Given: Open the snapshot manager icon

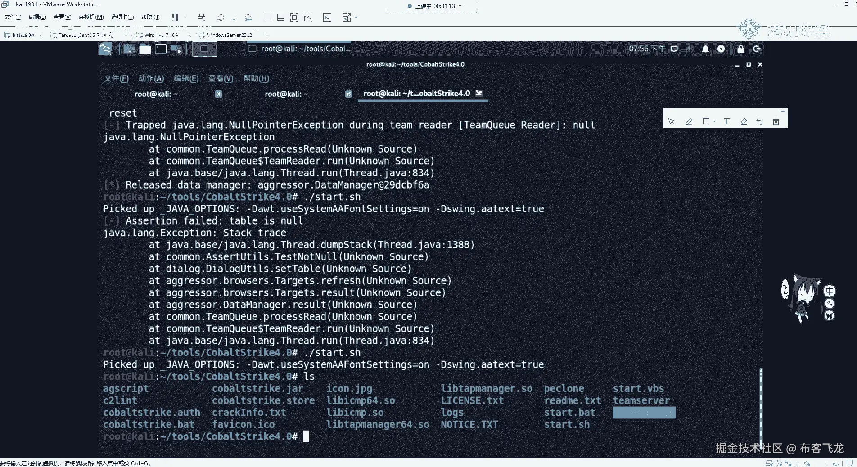Looking at the screenshot, I should [x=248, y=18].
